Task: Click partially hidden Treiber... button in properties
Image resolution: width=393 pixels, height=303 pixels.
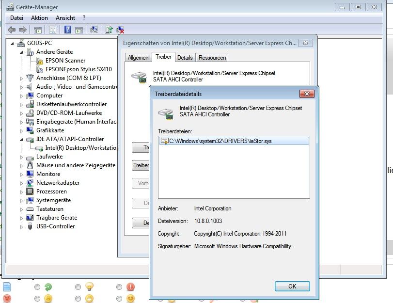Action: (x=141, y=165)
